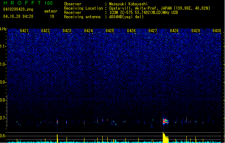This screenshot has height=143, width=225.
Task: Click the 0.9 kHz axis label
Action: click(3, 82)
